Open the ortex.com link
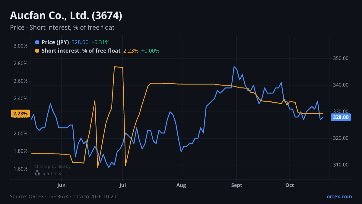362x204 pixels. (339, 196)
